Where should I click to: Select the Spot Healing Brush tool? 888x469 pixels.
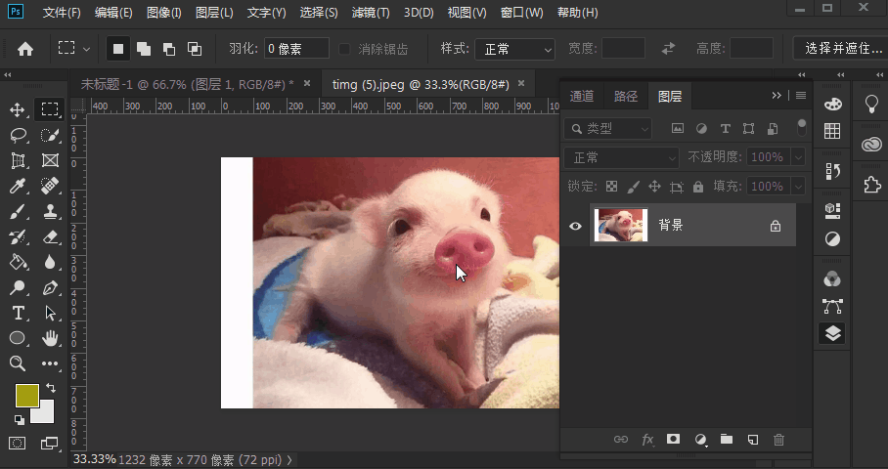click(50, 186)
